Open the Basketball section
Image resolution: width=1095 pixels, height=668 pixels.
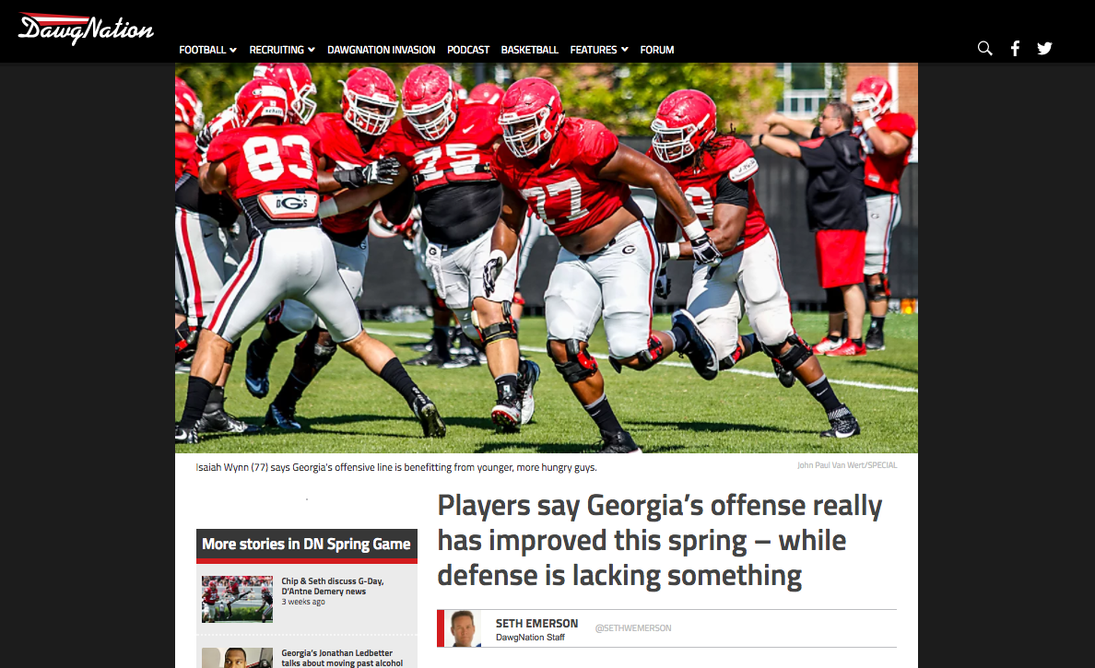[x=529, y=51]
